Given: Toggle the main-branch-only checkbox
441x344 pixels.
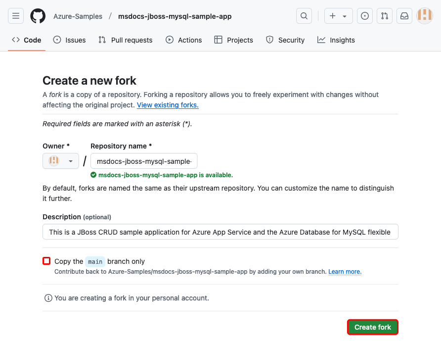Looking at the screenshot, I should 46,261.
